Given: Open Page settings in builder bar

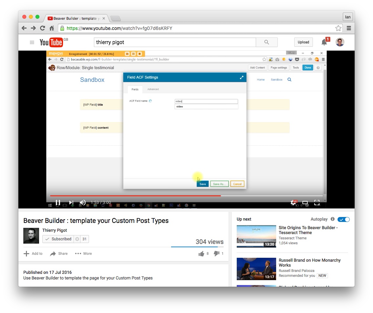Looking at the screenshot, I should click(279, 68).
